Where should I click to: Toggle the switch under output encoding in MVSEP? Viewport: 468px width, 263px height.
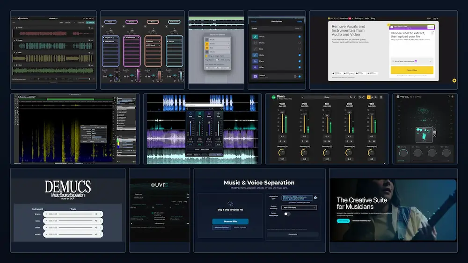(x=287, y=214)
